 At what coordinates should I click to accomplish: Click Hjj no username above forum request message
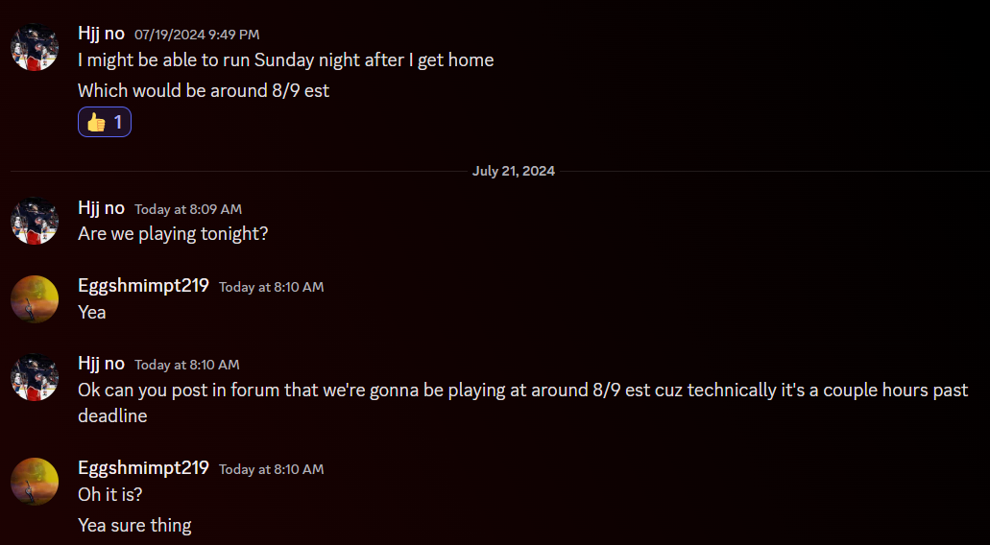tap(101, 364)
